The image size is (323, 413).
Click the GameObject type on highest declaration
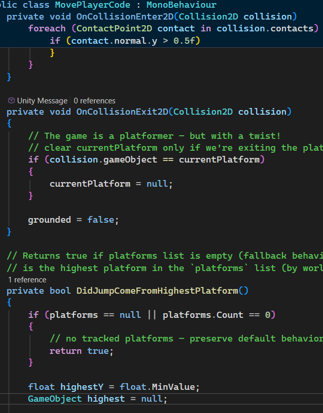[x=55, y=399]
